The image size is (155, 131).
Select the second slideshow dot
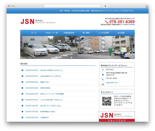(74, 58)
